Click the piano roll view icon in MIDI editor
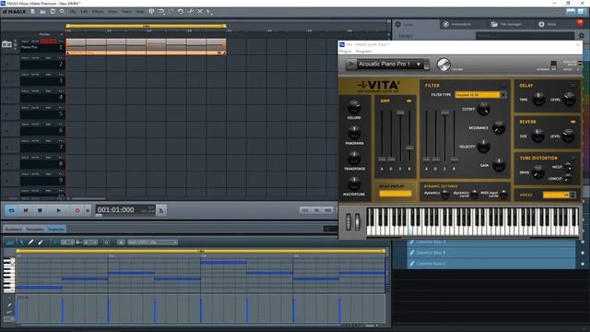 (9, 242)
